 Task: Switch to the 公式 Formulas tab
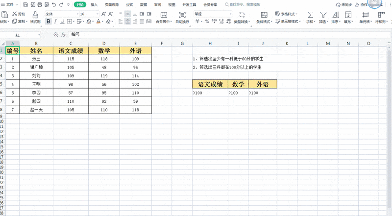tap(129, 4)
